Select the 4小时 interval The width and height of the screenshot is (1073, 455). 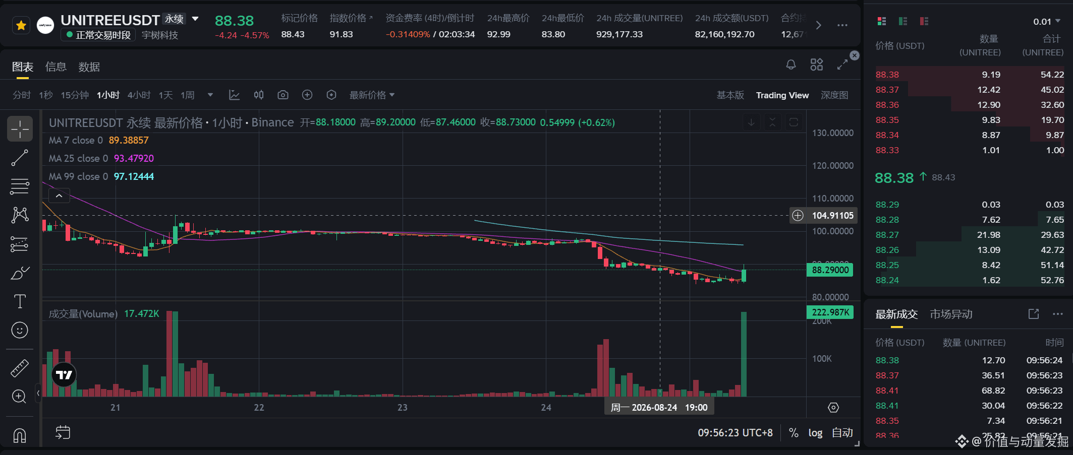point(139,95)
